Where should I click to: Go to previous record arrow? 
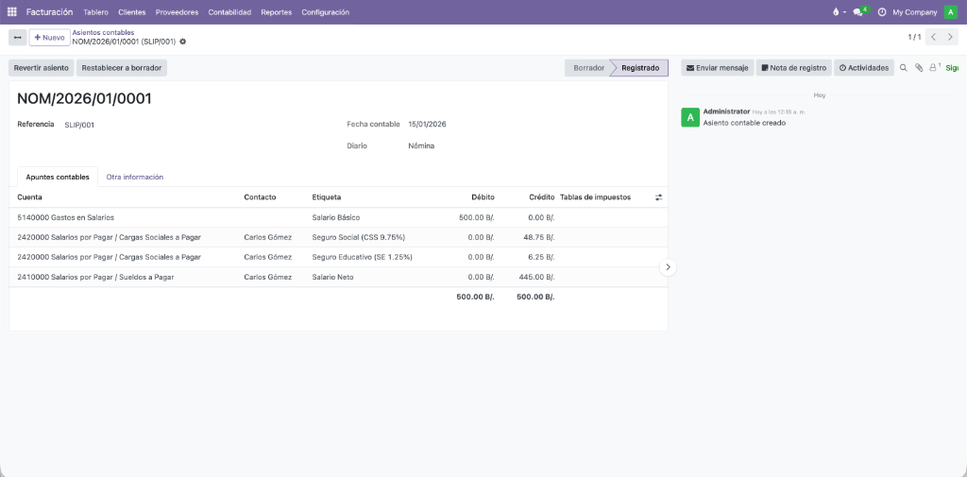934,37
